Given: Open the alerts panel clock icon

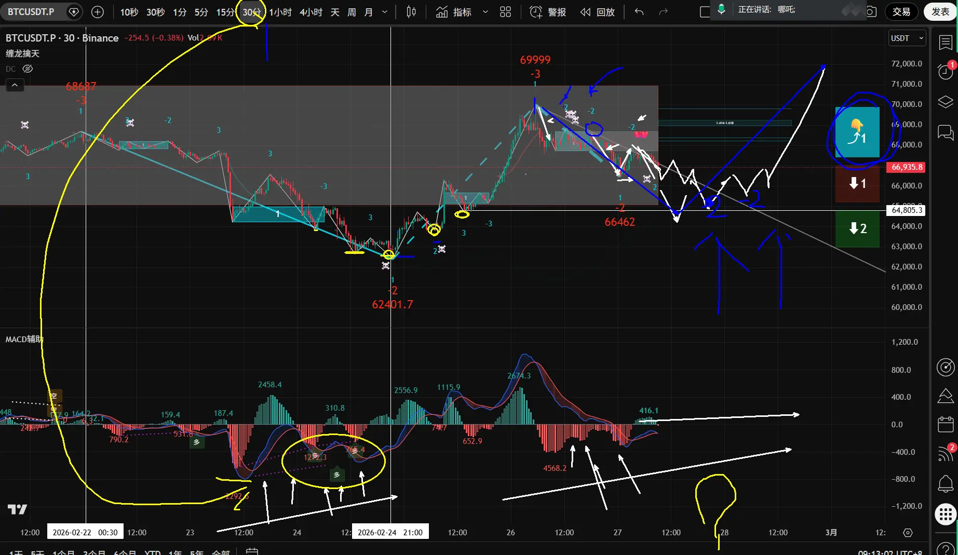Looking at the screenshot, I should 946,71.
